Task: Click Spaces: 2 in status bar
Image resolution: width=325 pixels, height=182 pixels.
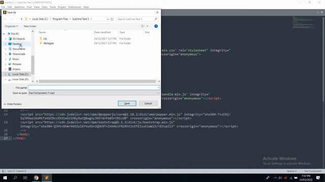Action: click(x=291, y=171)
